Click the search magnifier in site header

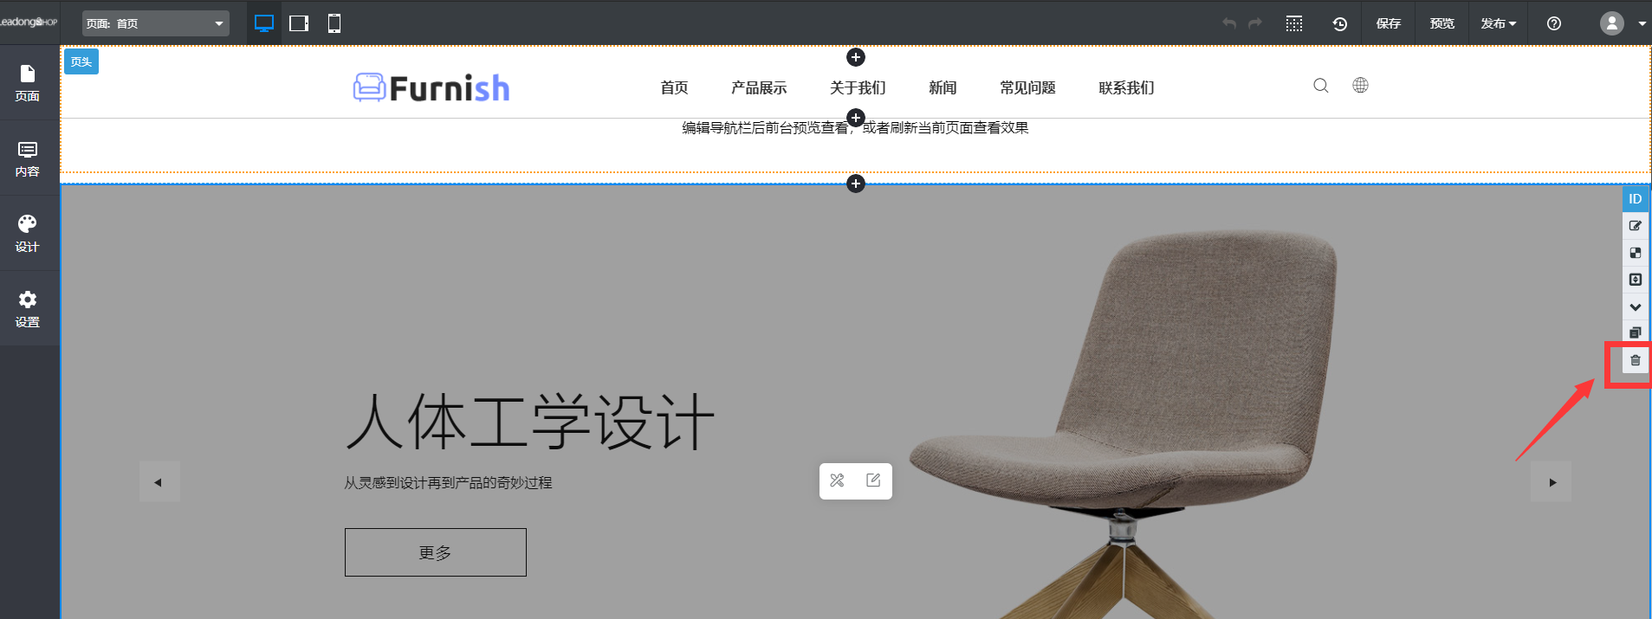1320,86
